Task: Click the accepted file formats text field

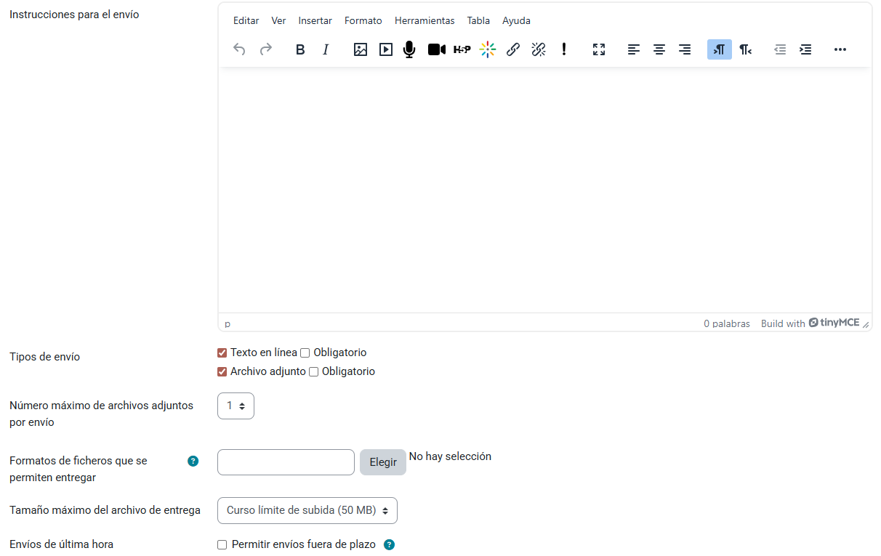Action: (x=286, y=462)
